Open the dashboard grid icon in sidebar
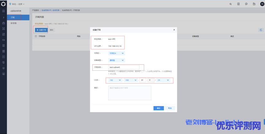 point(3,11)
